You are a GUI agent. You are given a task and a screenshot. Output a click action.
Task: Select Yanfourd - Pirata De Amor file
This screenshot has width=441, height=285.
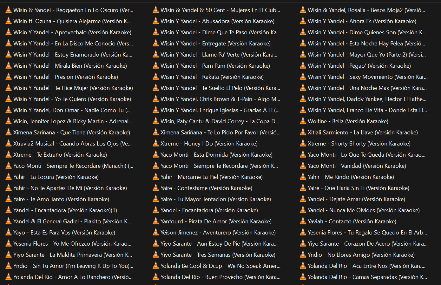pos(216,221)
